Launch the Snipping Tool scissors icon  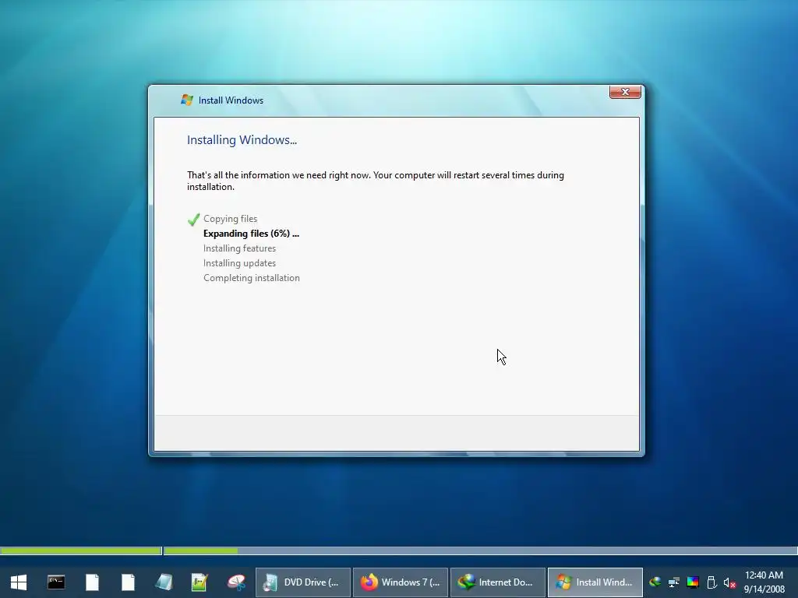click(x=236, y=582)
